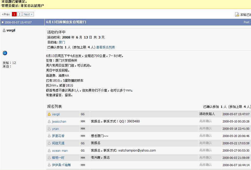Click the user icon beside author vergil

4,30
